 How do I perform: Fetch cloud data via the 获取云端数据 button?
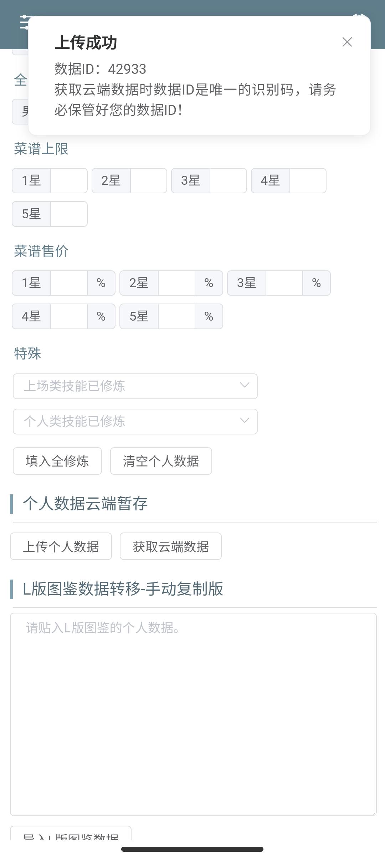171,546
